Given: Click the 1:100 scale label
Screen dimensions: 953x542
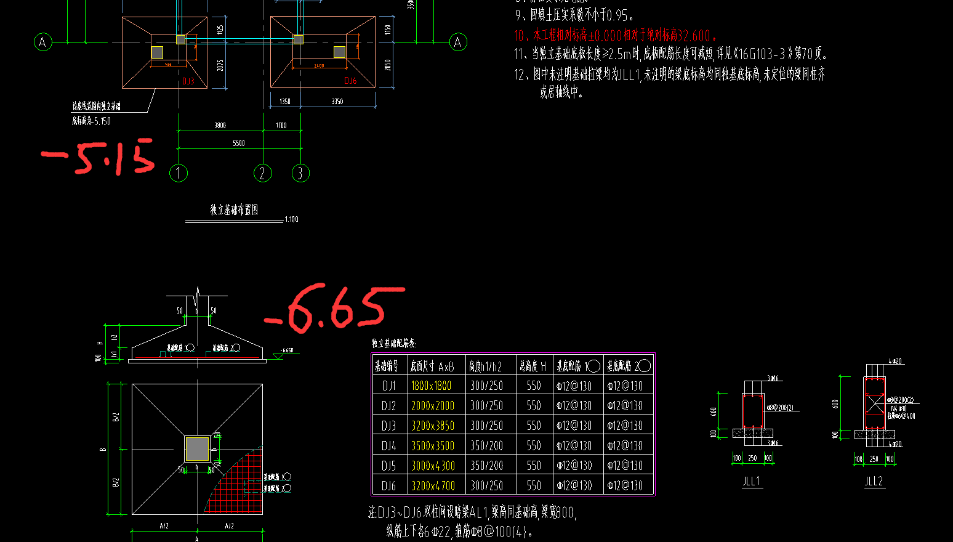Looking at the screenshot, I should pos(291,219).
